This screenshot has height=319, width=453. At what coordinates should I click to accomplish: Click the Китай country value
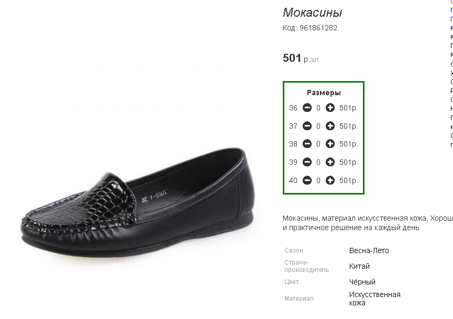359,266
